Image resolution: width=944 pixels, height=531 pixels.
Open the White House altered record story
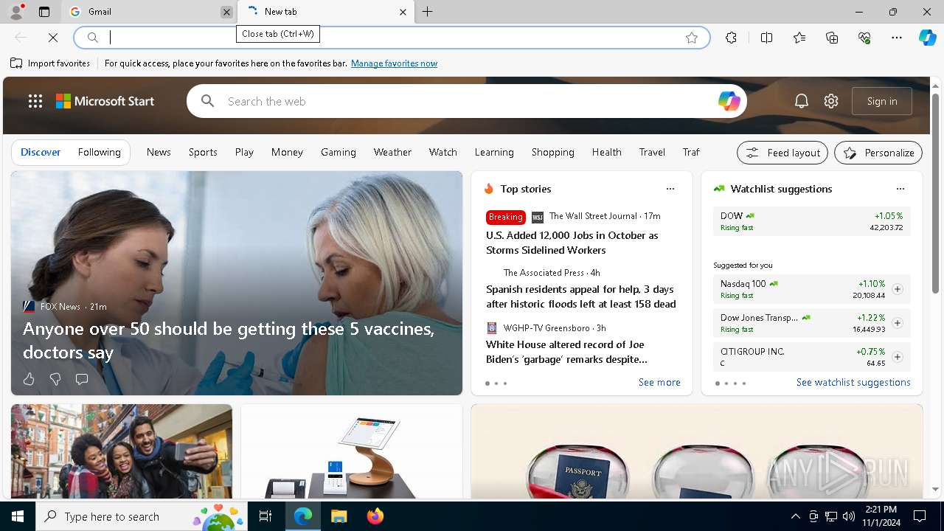point(566,352)
